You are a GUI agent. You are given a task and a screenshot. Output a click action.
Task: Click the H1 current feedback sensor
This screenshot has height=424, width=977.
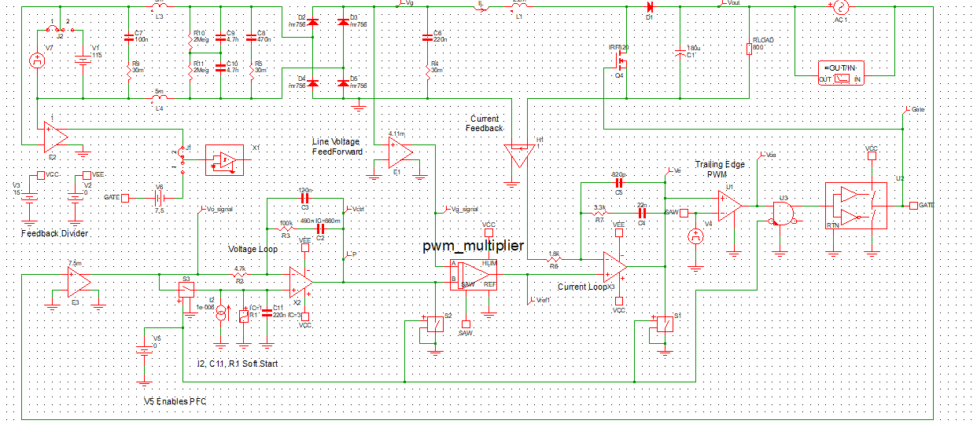pos(518,154)
